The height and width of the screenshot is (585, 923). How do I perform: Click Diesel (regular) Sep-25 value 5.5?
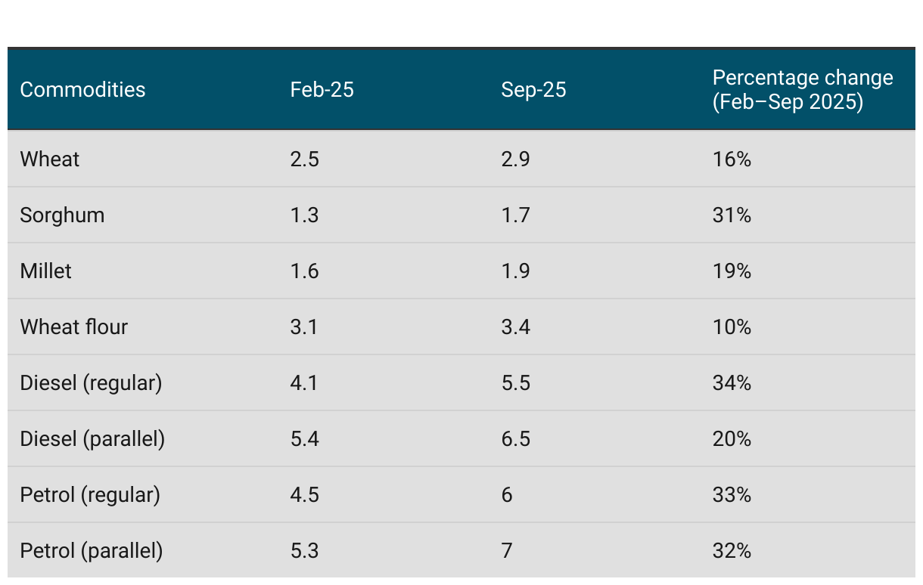515,382
